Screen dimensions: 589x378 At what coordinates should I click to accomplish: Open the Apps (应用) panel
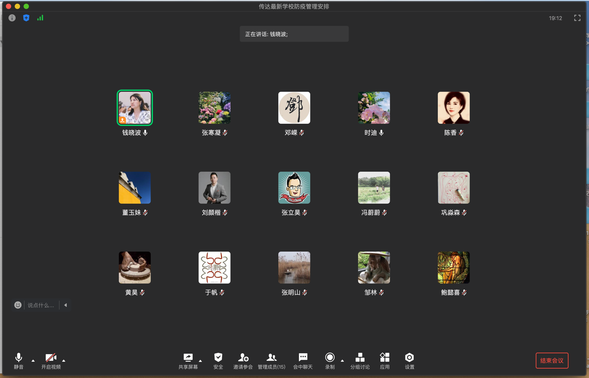[384, 360]
